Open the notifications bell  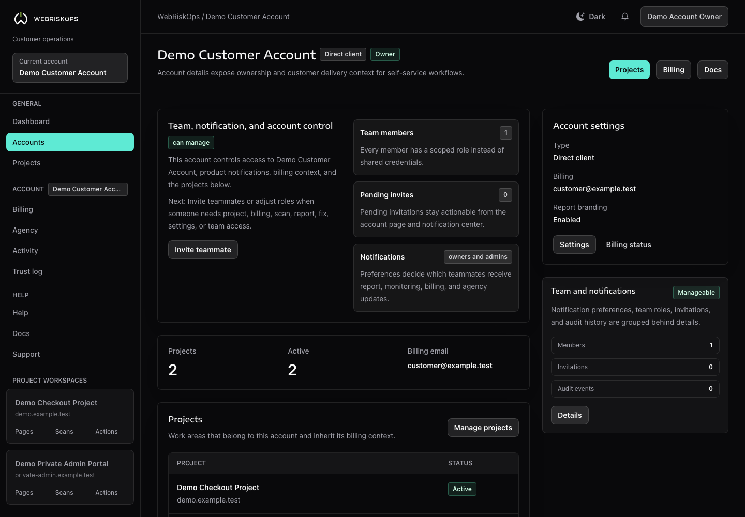[x=625, y=17]
